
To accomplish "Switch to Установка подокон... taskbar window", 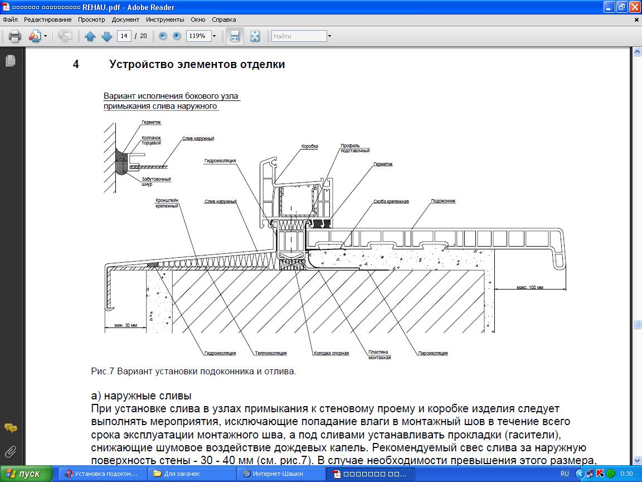I will [x=102, y=474].
